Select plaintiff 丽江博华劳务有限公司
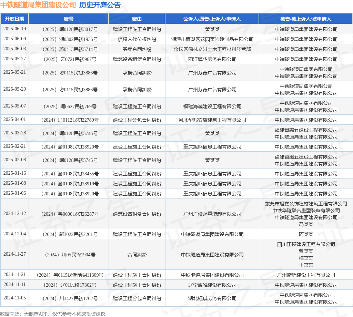 (212, 59)
